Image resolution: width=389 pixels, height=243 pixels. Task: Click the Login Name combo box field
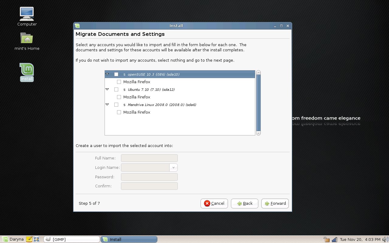[145, 168]
